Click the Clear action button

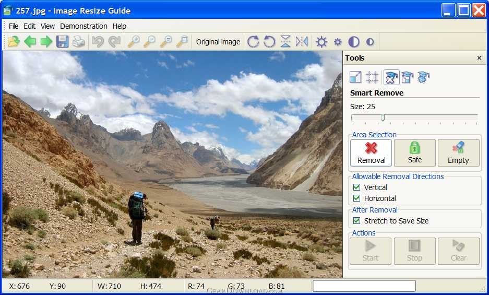[x=458, y=251]
